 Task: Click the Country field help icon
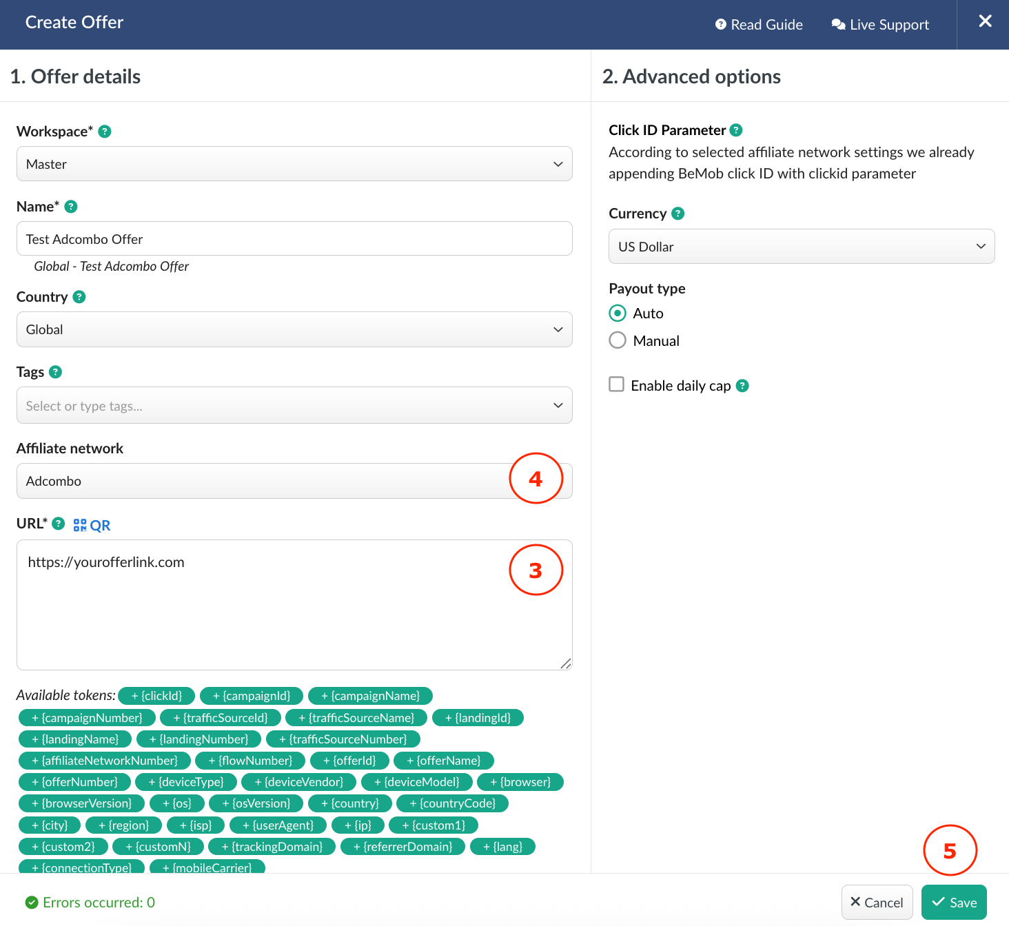[79, 297]
